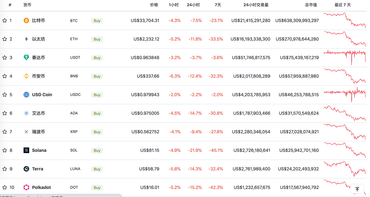Click the XRP ripple icon
Viewport: 370px width, 197px height.
pos(26,132)
